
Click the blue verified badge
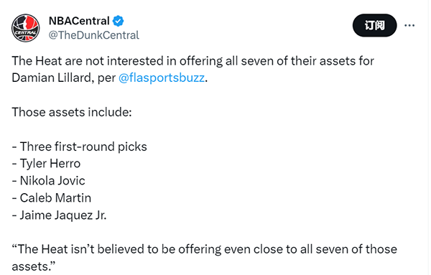119,21
